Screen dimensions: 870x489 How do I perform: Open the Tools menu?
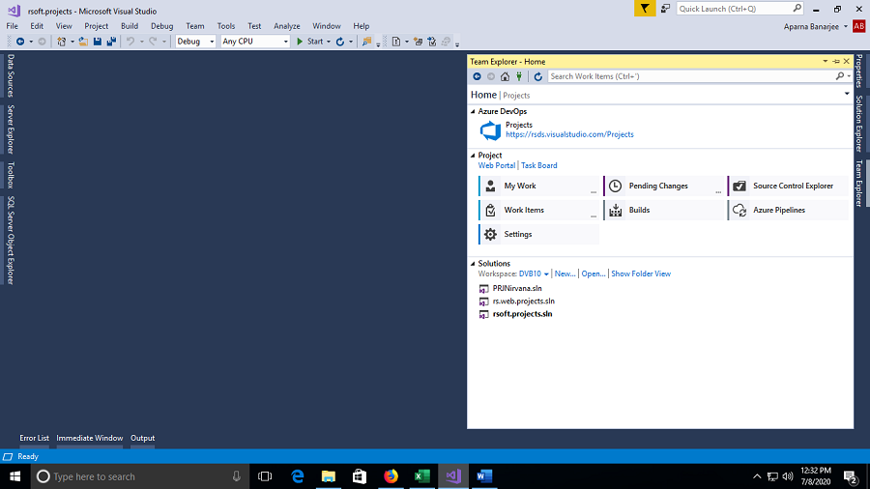(226, 26)
